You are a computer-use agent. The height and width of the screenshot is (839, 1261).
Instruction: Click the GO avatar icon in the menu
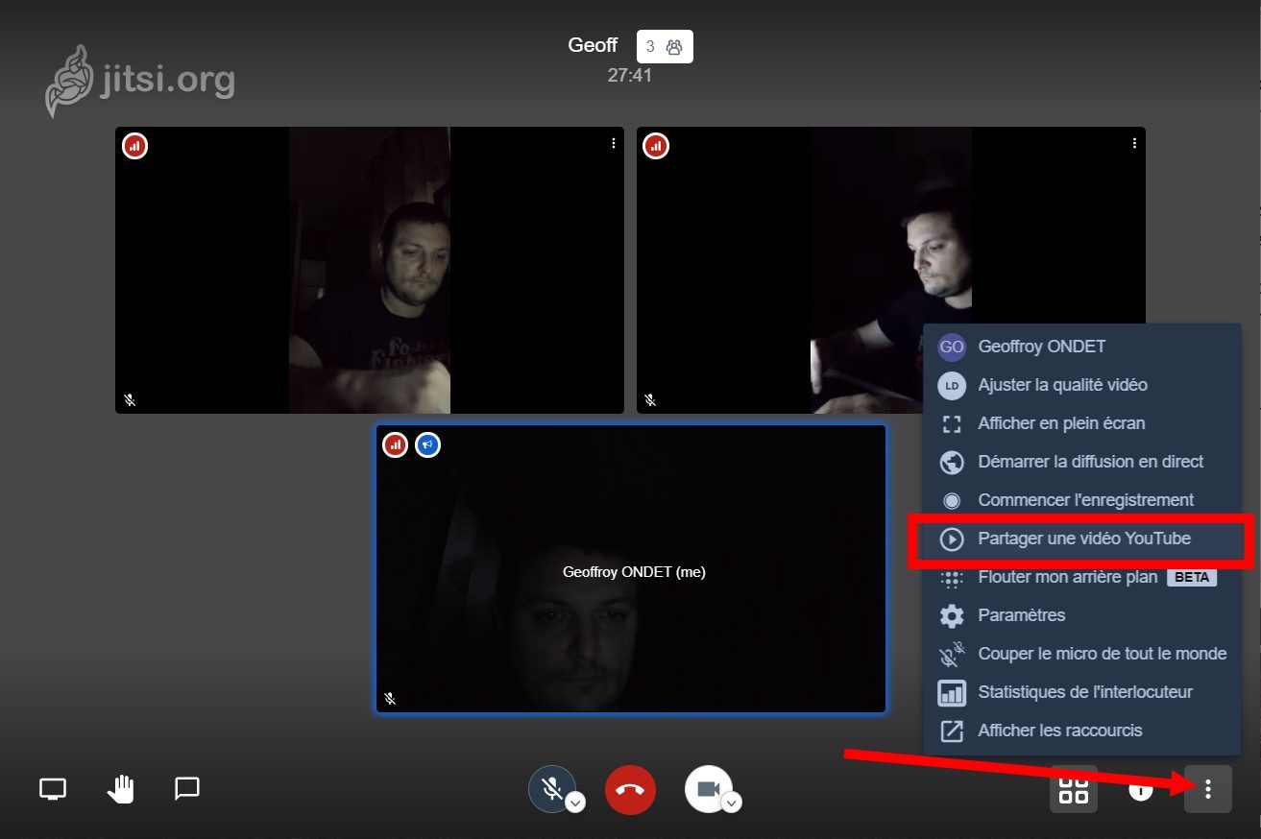coord(951,347)
